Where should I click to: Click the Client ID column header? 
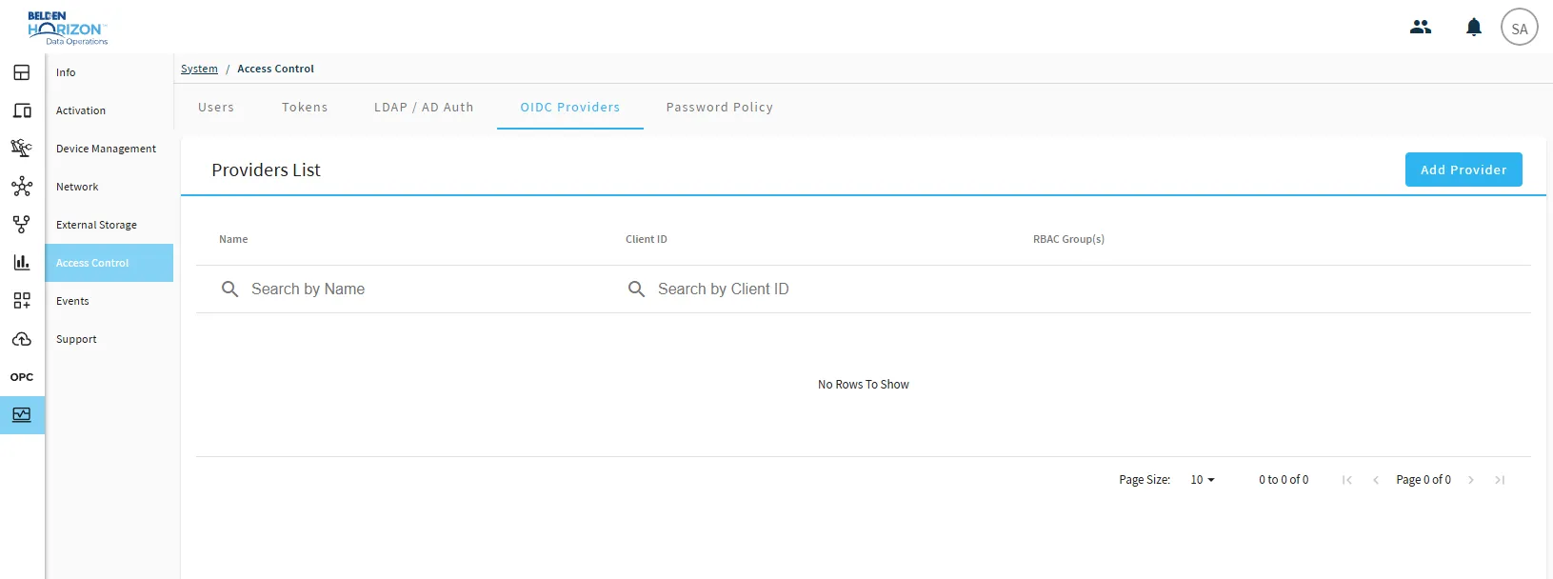(x=647, y=239)
